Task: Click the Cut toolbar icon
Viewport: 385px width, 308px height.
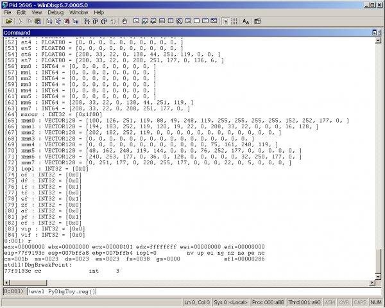Action: (x=21, y=21)
